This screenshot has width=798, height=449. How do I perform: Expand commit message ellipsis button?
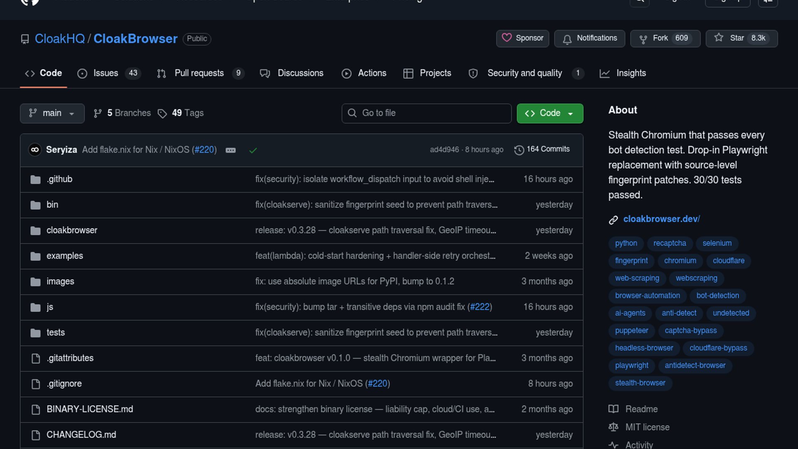coord(231,150)
